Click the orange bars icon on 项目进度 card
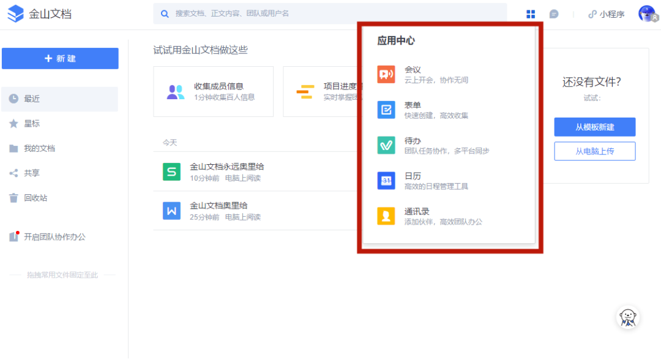 click(305, 92)
